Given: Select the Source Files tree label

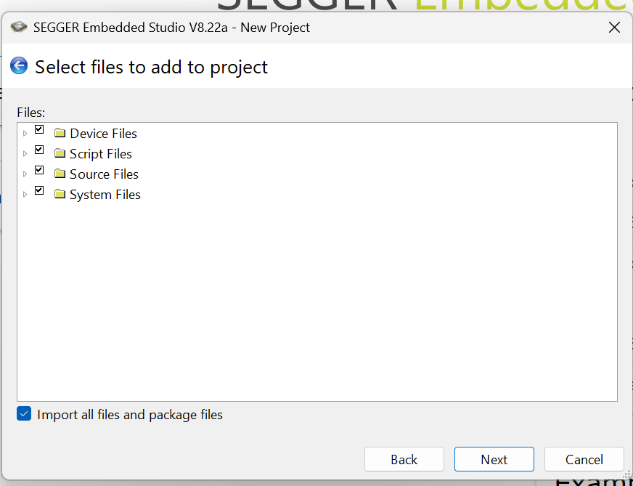Looking at the screenshot, I should (104, 174).
